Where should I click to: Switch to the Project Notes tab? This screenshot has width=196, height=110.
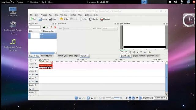pos(47,56)
